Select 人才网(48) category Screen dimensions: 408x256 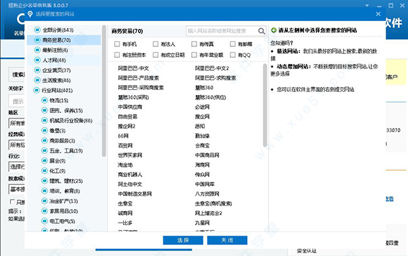(54, 61)
